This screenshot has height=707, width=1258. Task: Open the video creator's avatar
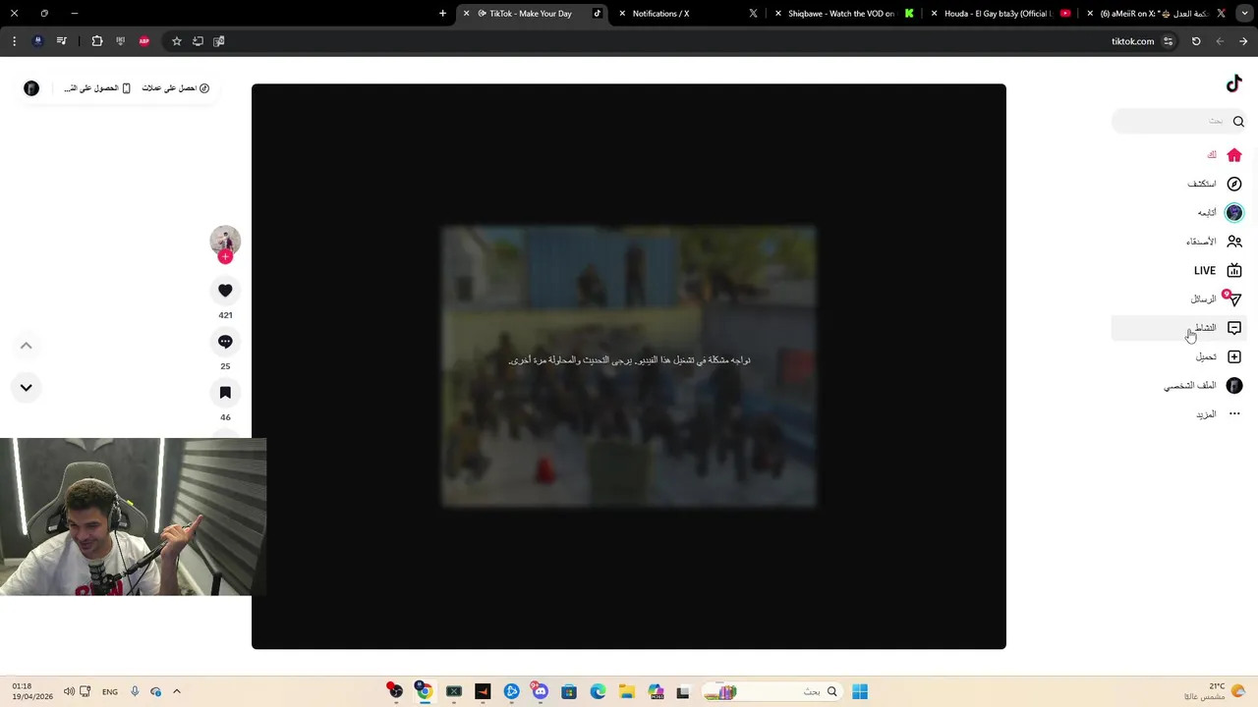[225, 241]
